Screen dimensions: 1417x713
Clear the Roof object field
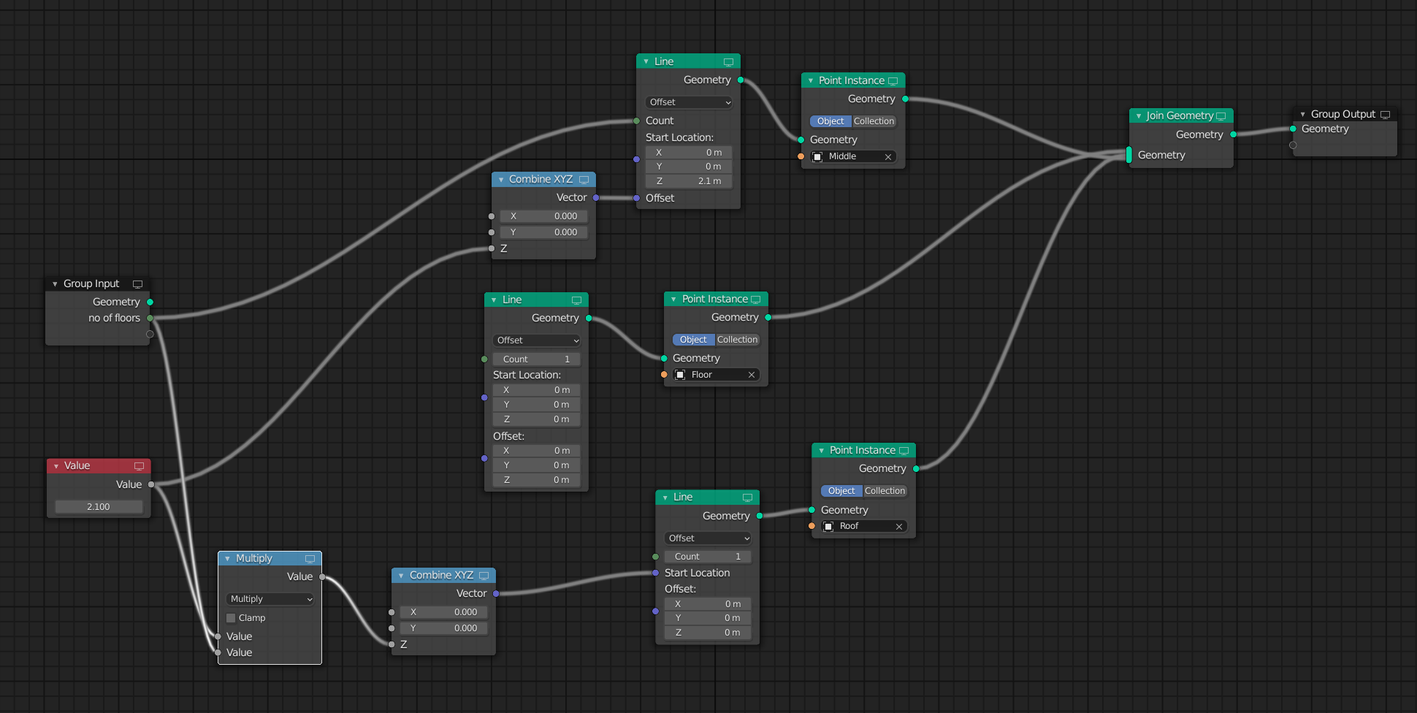[x=899, y=527]
